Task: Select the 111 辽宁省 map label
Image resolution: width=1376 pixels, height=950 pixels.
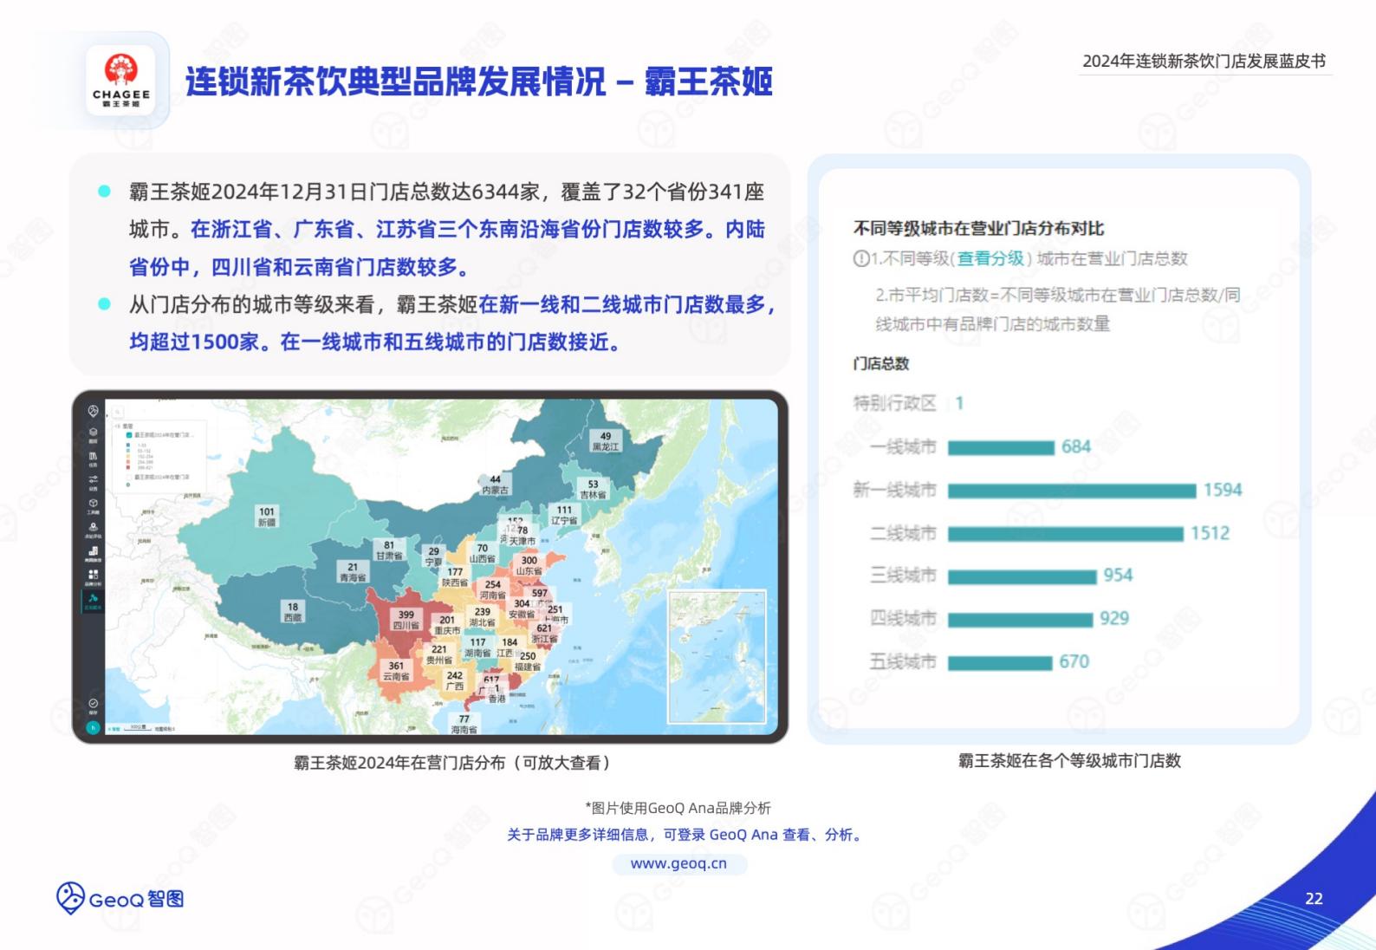Action: 564,516
